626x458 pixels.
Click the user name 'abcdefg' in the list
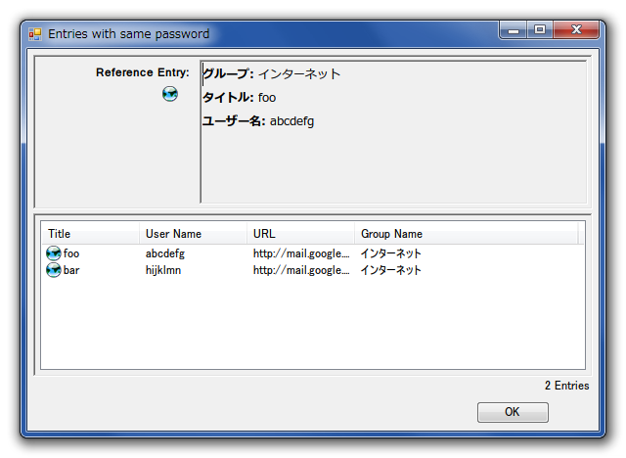click(x=165, y=254)
